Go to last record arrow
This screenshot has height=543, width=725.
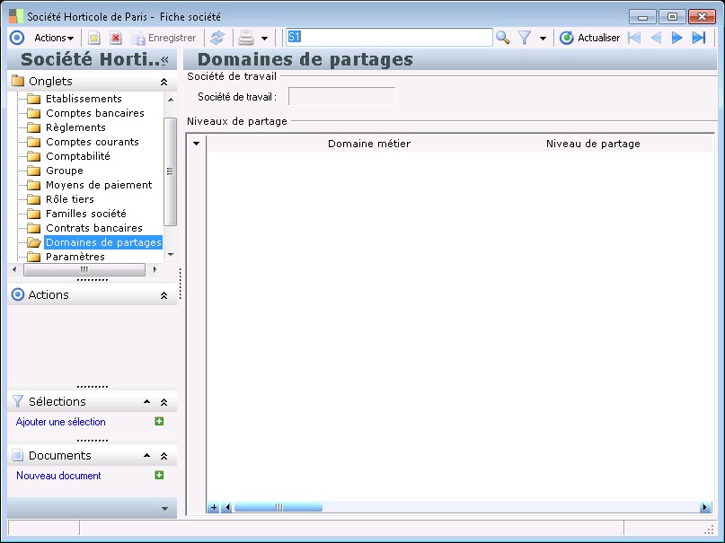[x=699, y=38]
